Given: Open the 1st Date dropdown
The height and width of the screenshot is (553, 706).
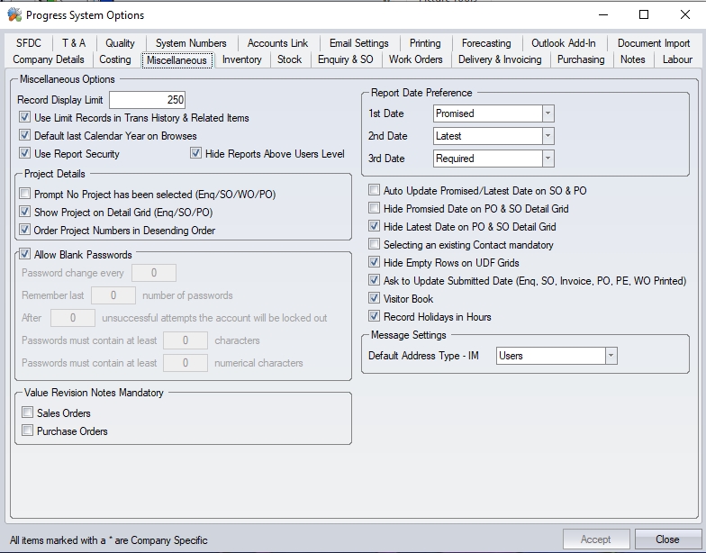Looking at the screenshot, I should (x=548, y=113).
